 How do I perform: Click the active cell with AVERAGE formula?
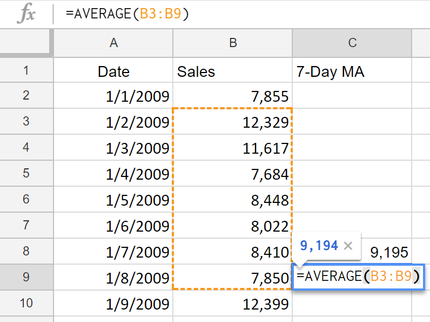click(359, 277)
